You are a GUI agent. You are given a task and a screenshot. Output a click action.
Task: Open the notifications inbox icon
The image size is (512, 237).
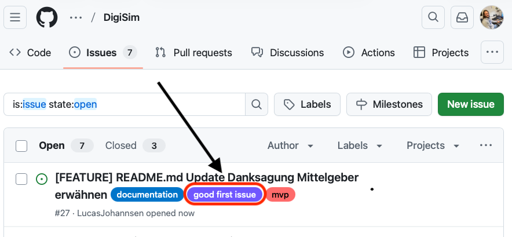point(462,17)
